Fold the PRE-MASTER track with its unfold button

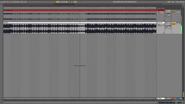[x=157, y=10]
